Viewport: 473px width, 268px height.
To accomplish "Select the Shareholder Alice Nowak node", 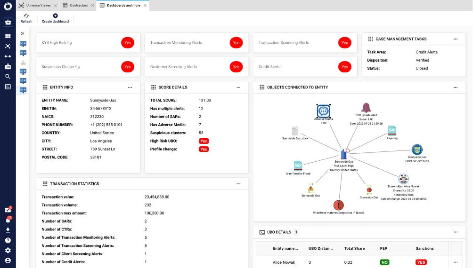I will [x=403, y=179].
